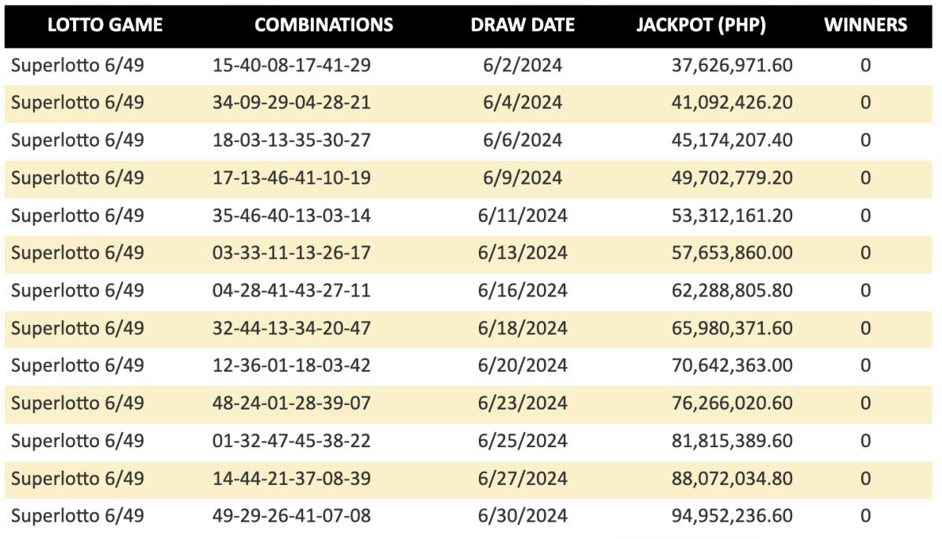
Task: Click the 6/25/2024 draw date
Action: (523, 441)
